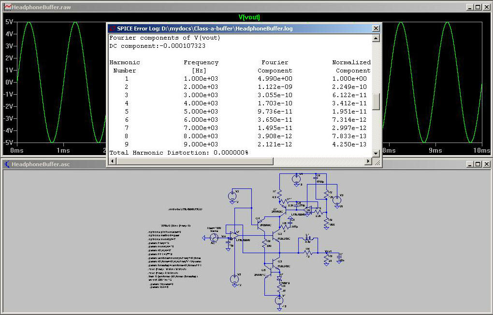The width and height of the screenshot is (493, 315).
Task: Close the HeadphoneBuffer.raw waveform window
Action: coord(486,7)
